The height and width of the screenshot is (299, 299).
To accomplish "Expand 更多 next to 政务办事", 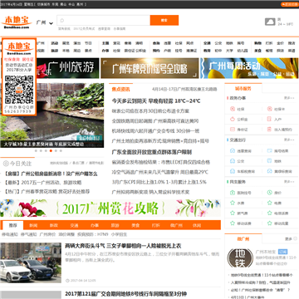I will pos(289,98).
